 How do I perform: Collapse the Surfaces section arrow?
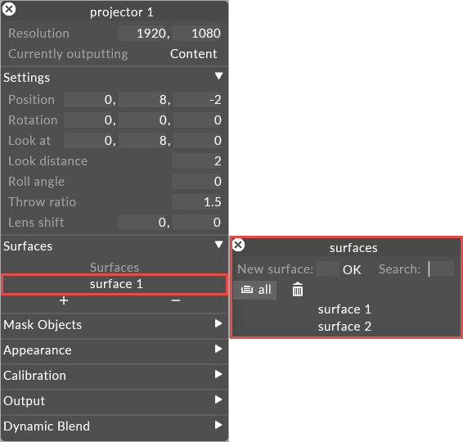click(x=218, y=245)
